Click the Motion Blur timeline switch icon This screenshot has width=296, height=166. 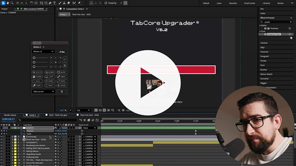[93, 120]
